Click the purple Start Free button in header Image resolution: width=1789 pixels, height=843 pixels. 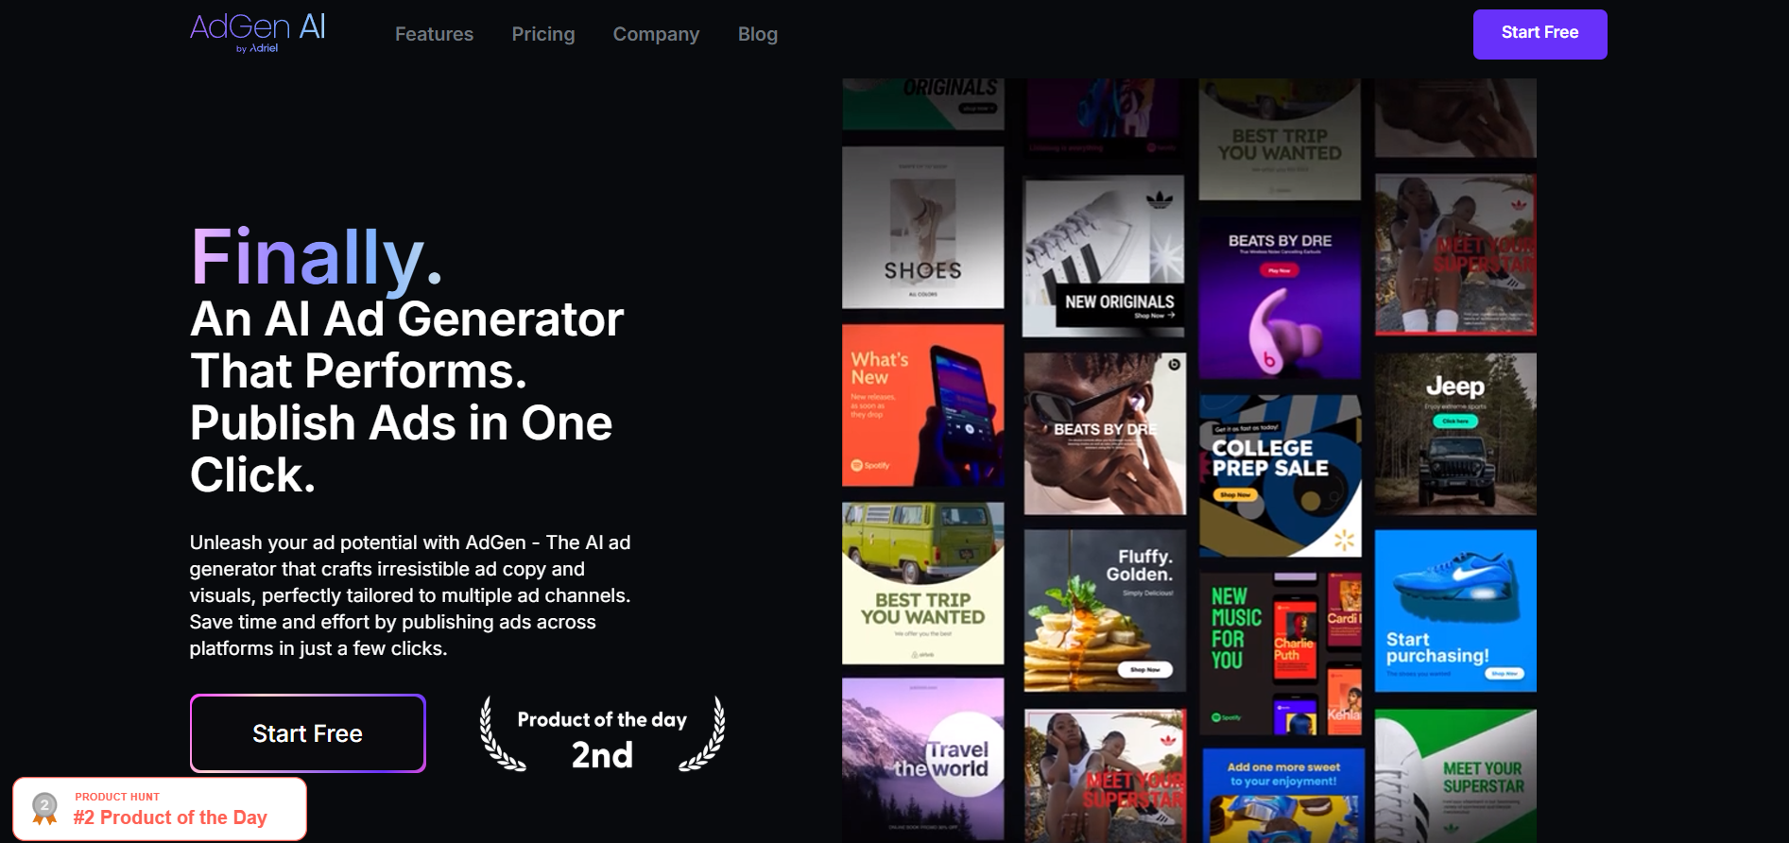1540,34
